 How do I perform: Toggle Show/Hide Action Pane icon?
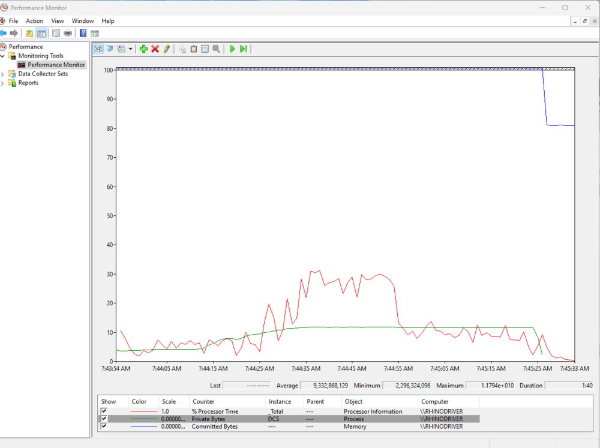(95, 33)
